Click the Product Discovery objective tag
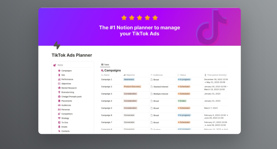The width and height of the screenshot is (277, 149). click(132, 87)
